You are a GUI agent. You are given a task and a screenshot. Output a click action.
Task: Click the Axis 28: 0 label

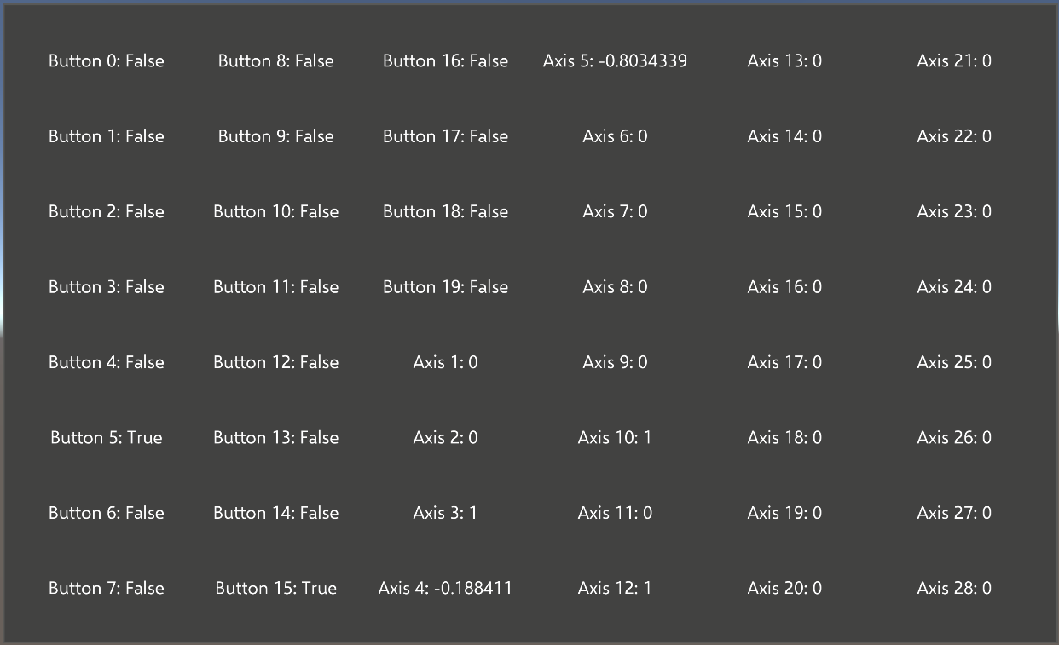tap(954, 588)
